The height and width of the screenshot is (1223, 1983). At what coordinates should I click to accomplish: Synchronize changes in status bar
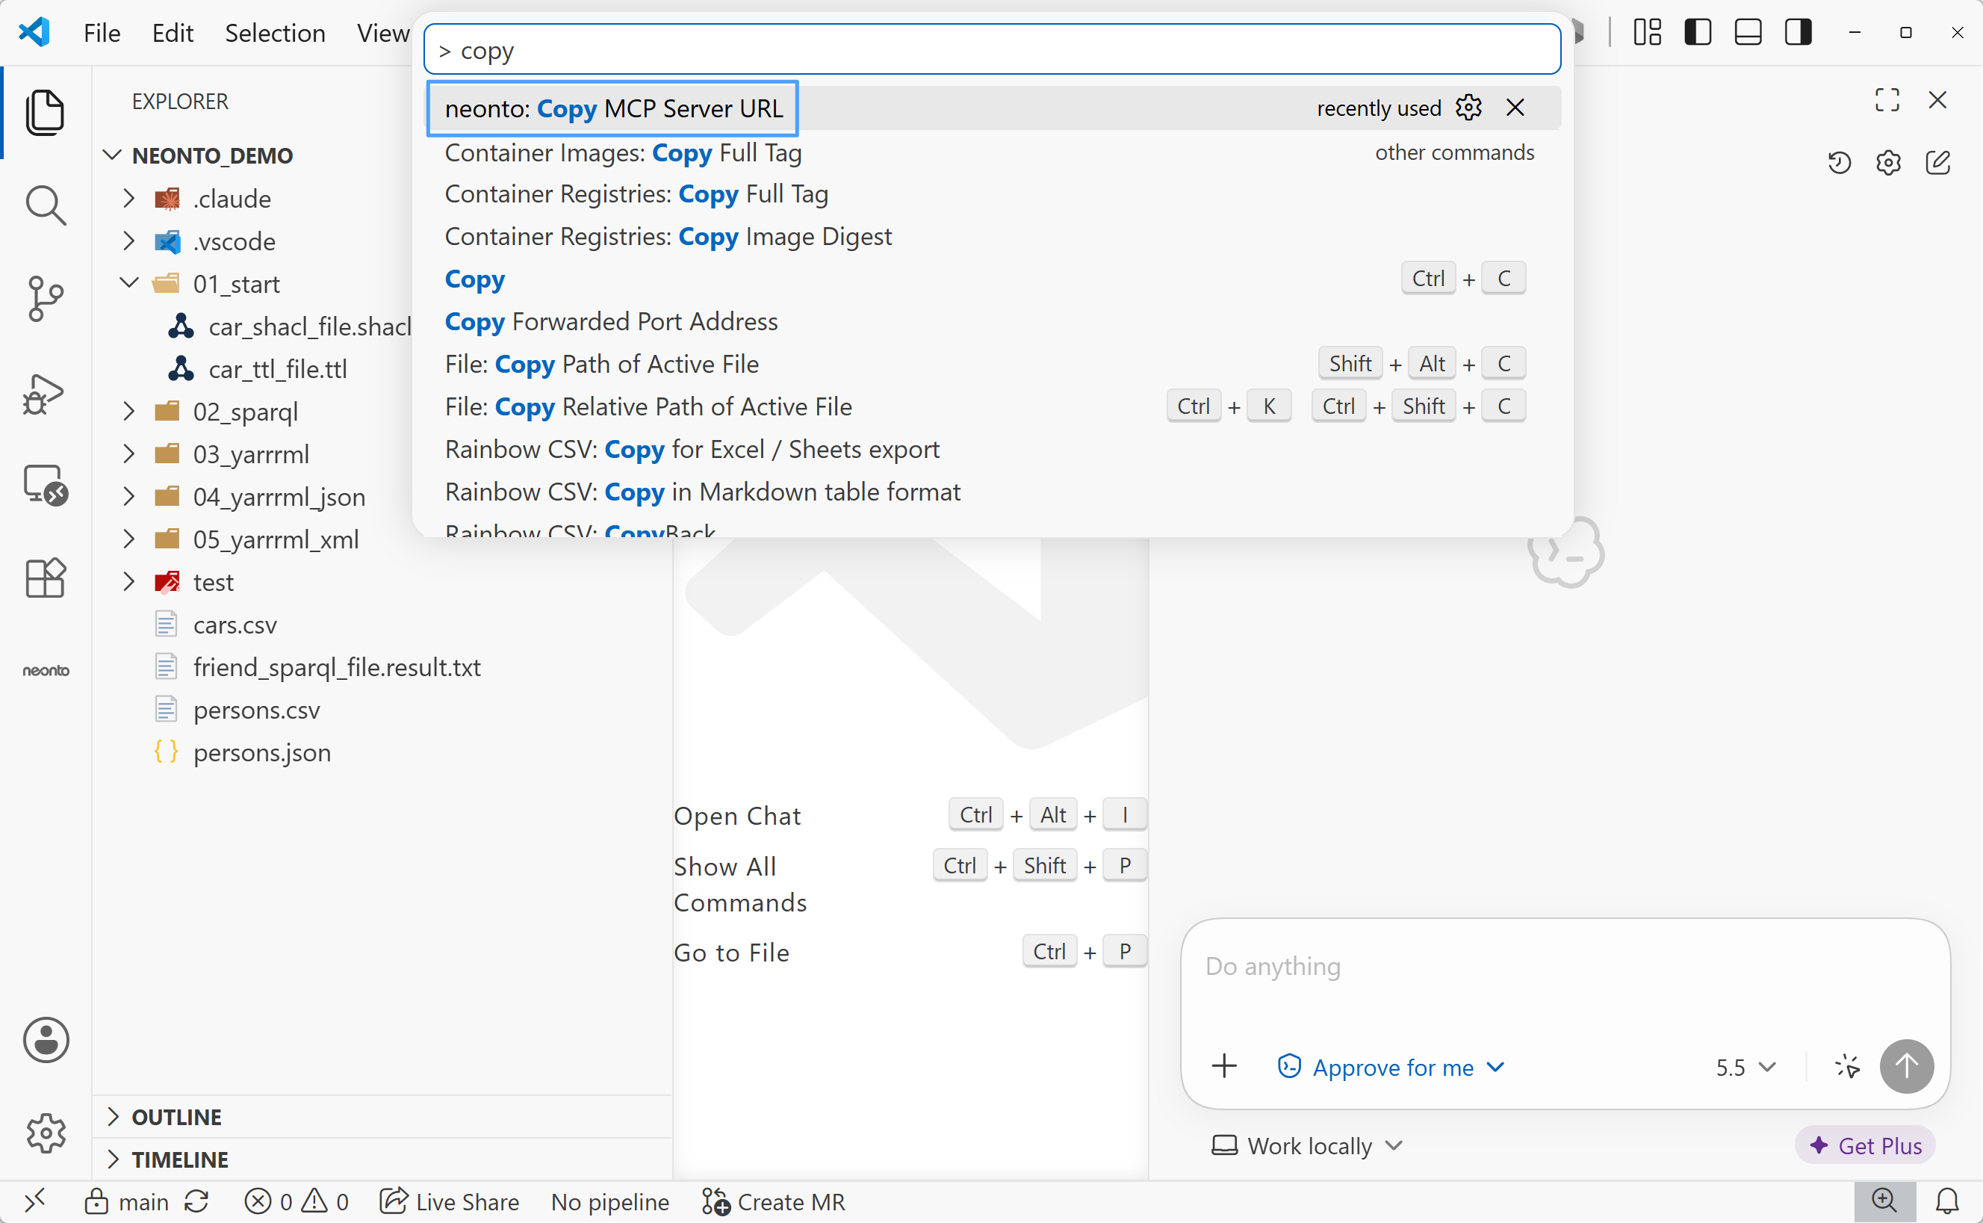click(x=196, y=1201)
